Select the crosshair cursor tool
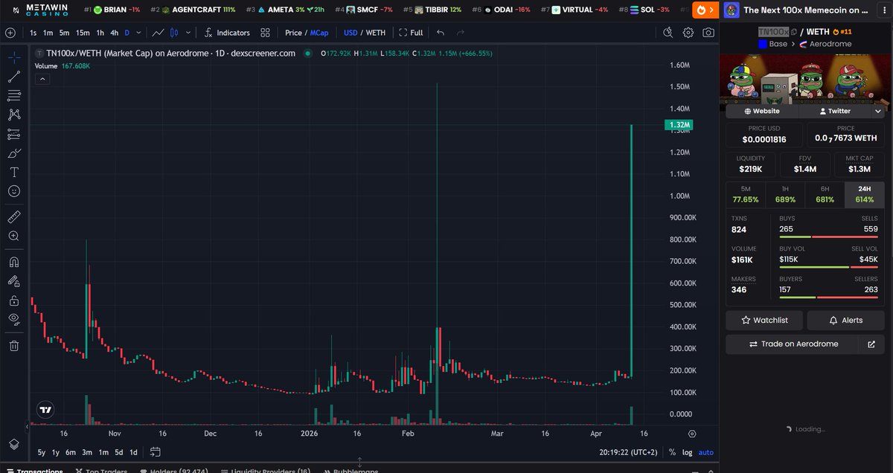The width and height of the screenshot is (893, 473). pyautogui.click(x=14, y=57)
